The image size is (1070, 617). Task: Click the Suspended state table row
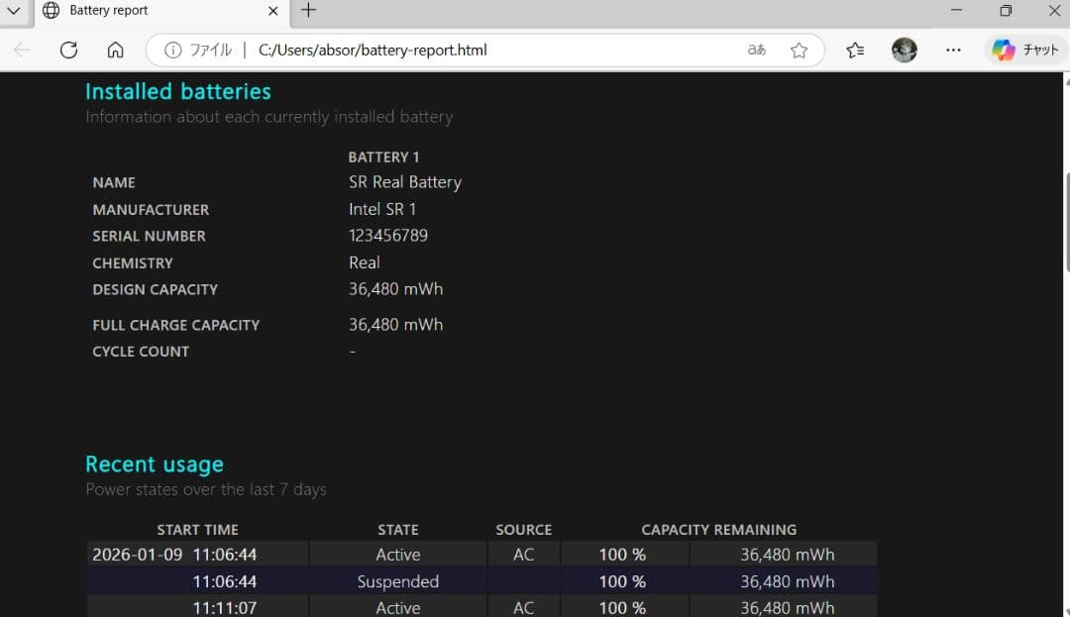(x=397, y=581)
